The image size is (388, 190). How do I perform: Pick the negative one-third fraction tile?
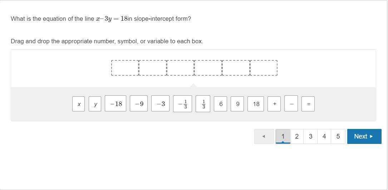(x=182, y=104)
